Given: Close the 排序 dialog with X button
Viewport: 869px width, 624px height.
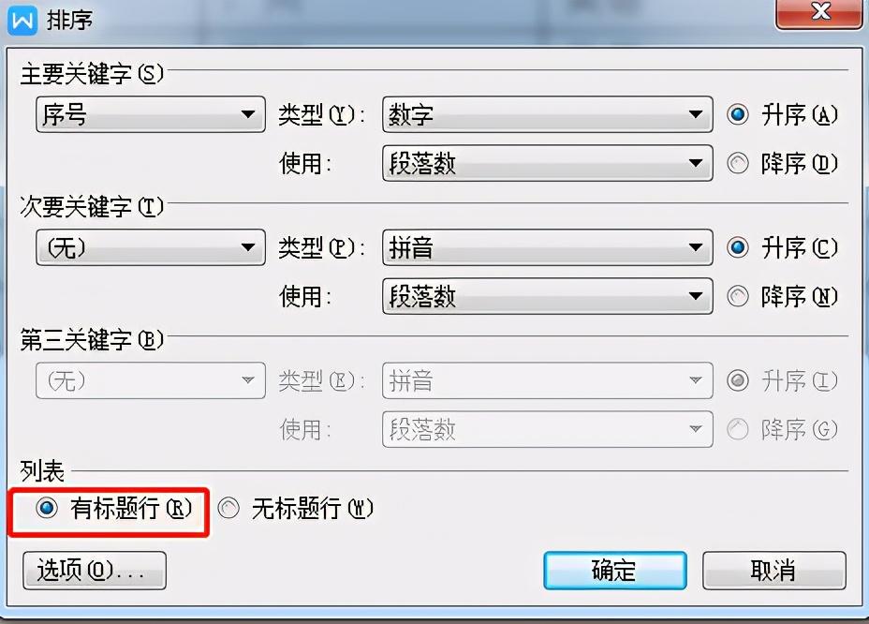Looking at the screenshot, I should click(x=819, y=12).
